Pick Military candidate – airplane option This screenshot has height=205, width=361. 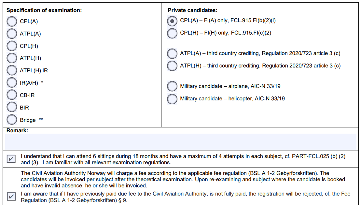click(x=172, y=86)
